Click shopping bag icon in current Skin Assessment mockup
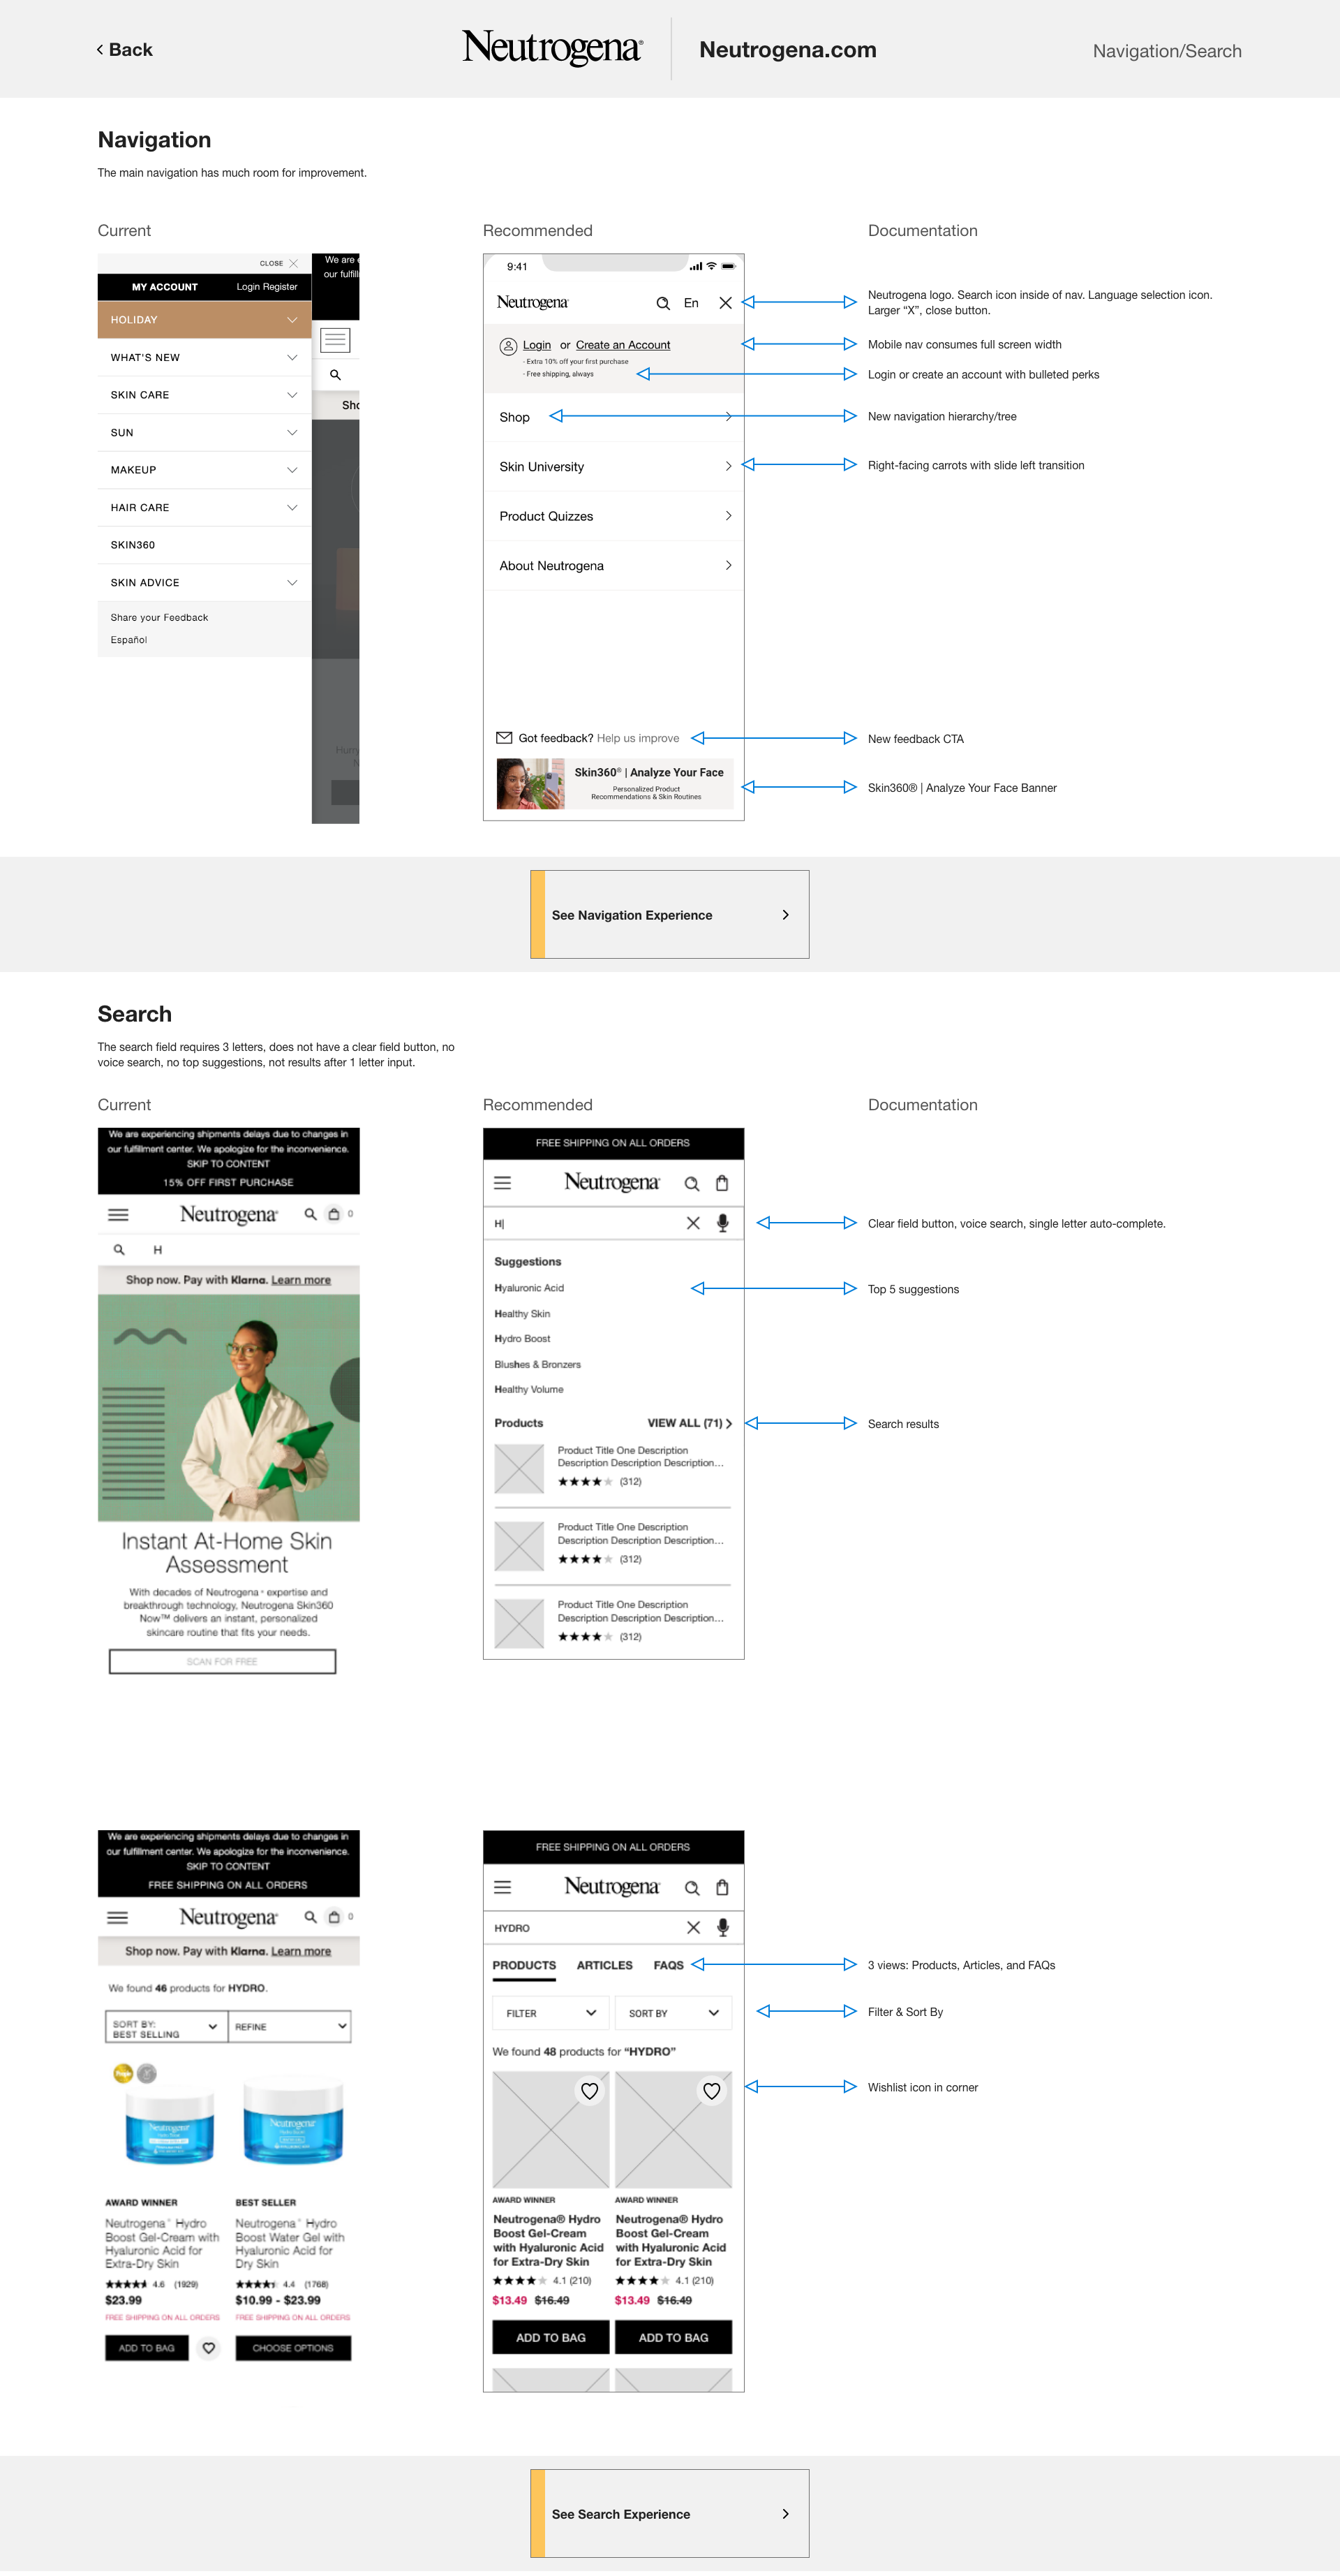This screenshot has height=2576, width=1340. (335, 1214)
